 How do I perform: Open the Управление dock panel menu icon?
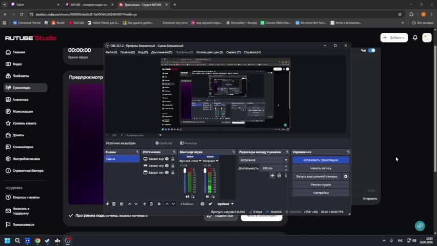348,152
